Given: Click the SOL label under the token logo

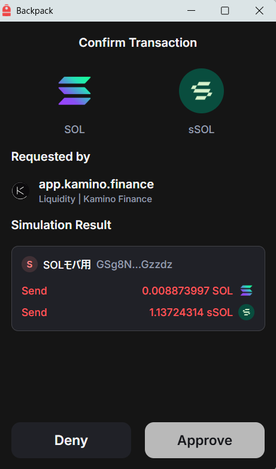Looking at the screenshot, I should click(74, 130).
